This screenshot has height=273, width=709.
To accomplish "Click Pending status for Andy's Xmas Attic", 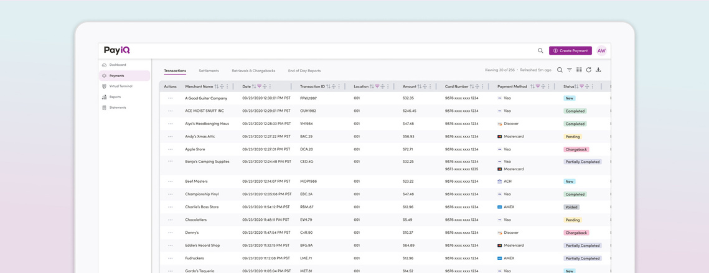I will [x=573, y=137].
